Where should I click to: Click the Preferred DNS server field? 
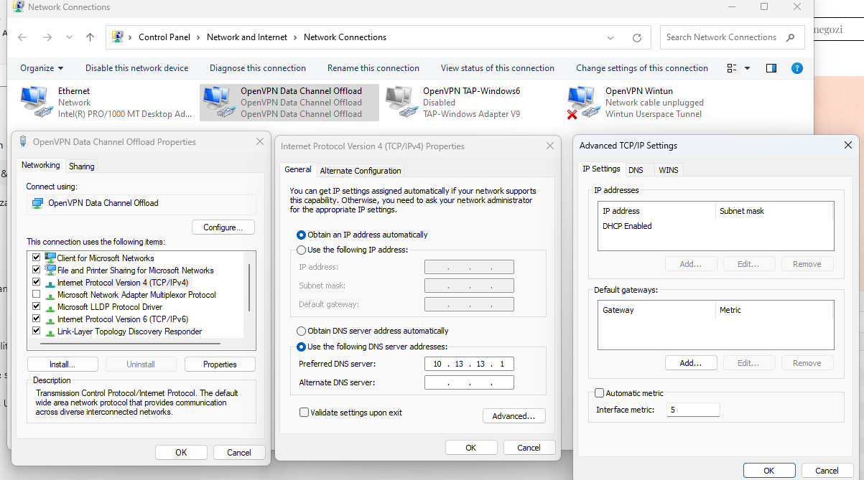(x=469, y=364)
